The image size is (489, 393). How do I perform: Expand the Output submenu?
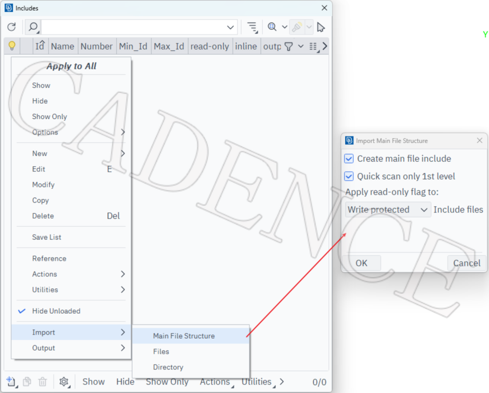point(71,348)
